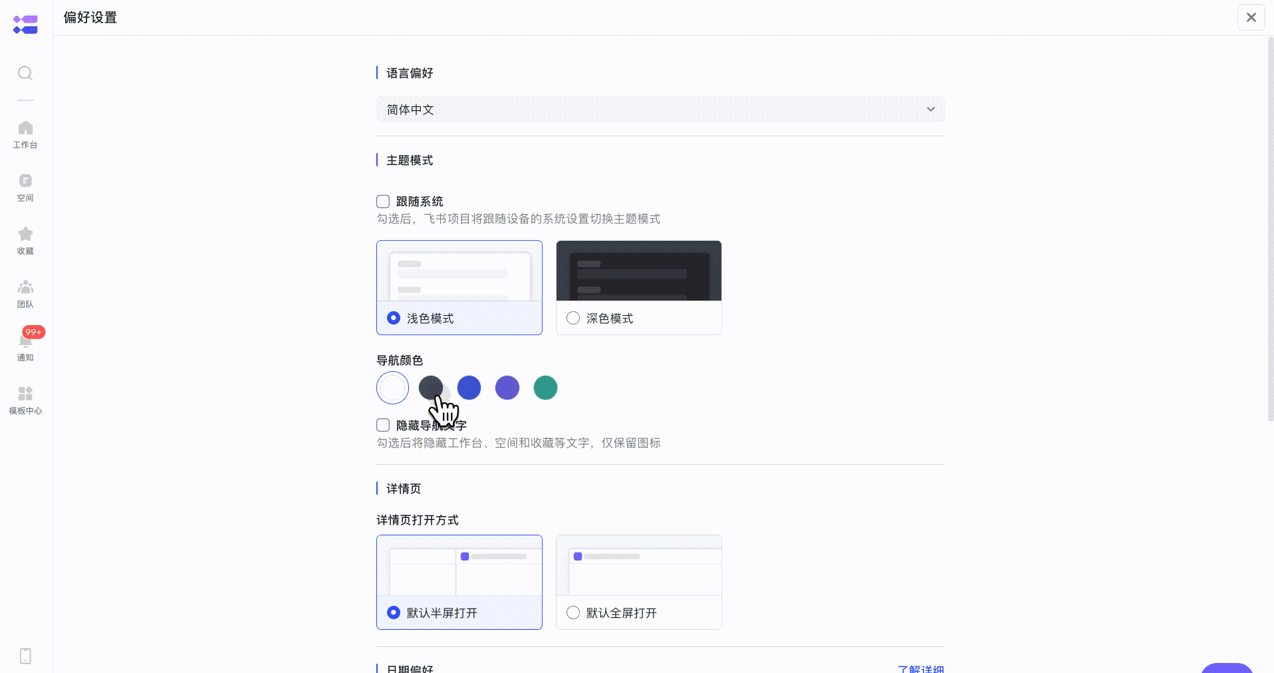Click the 语言偏好 section heading
The image size is (1274, 673).
click(x=410, y=73)
